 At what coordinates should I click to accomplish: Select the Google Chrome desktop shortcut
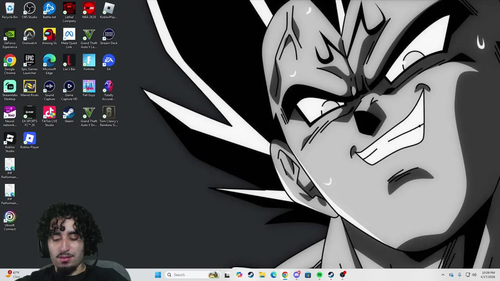10,65
